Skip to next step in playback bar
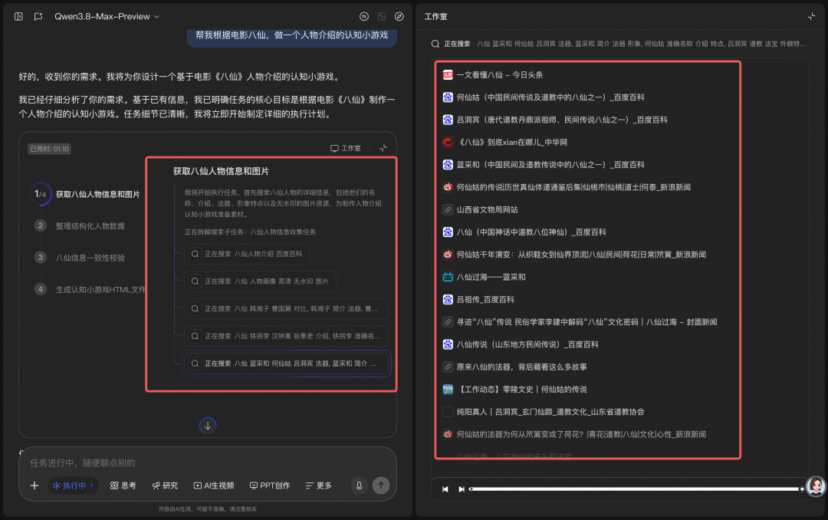This screenshot has height=520, width=828. point(461,489)
